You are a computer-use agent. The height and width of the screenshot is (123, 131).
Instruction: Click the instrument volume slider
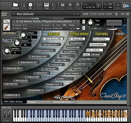(x=114, y=29)
